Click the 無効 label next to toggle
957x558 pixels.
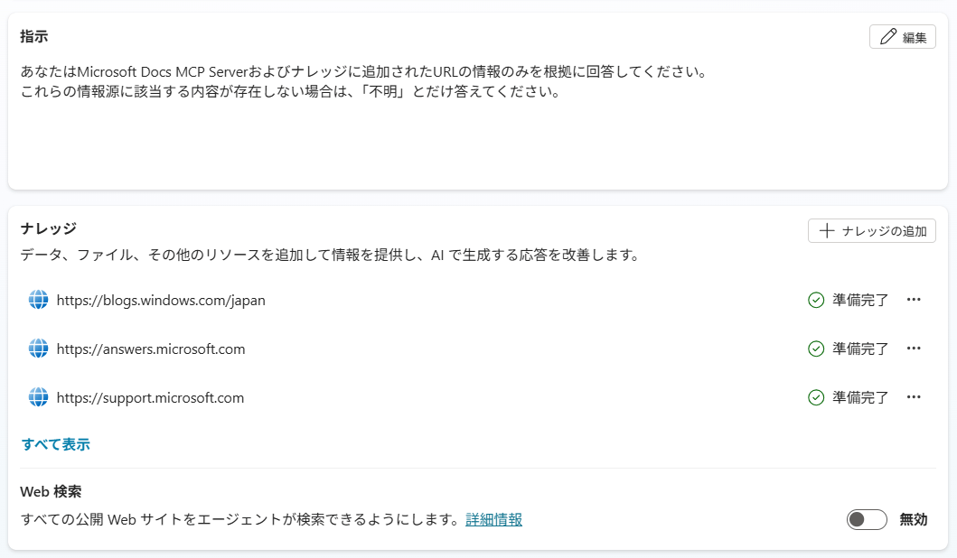pos(913,519)
